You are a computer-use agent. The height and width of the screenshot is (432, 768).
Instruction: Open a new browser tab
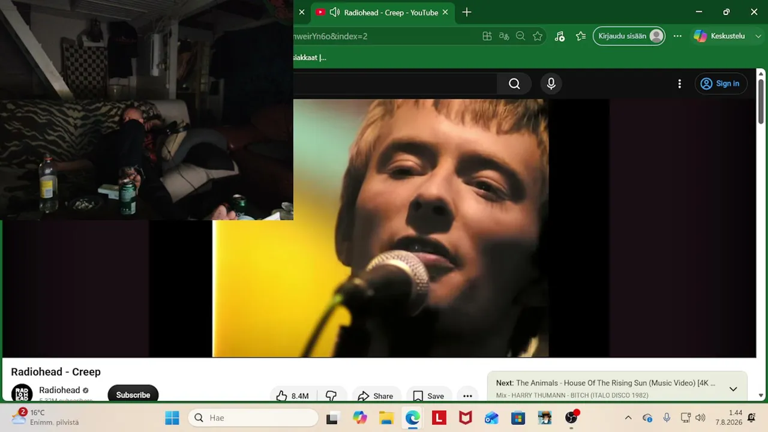[x=467, y=12]
